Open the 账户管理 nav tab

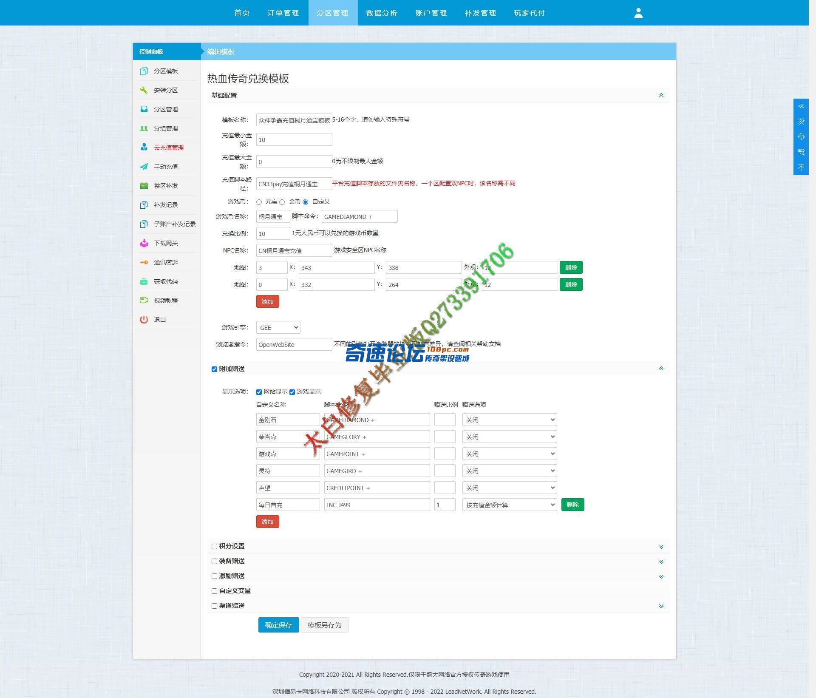click(431, 13)
